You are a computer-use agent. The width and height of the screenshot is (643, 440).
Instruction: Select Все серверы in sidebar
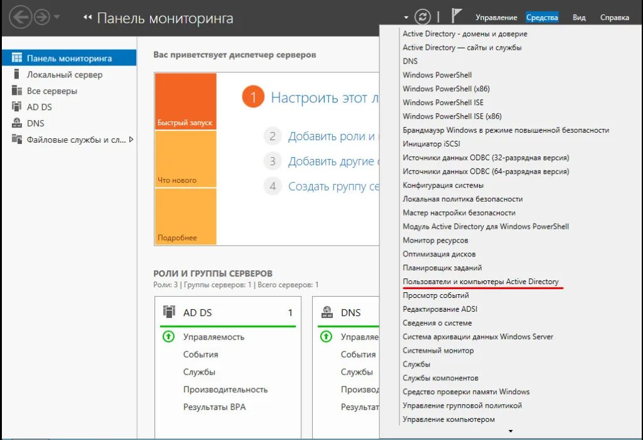click(69, 91)
